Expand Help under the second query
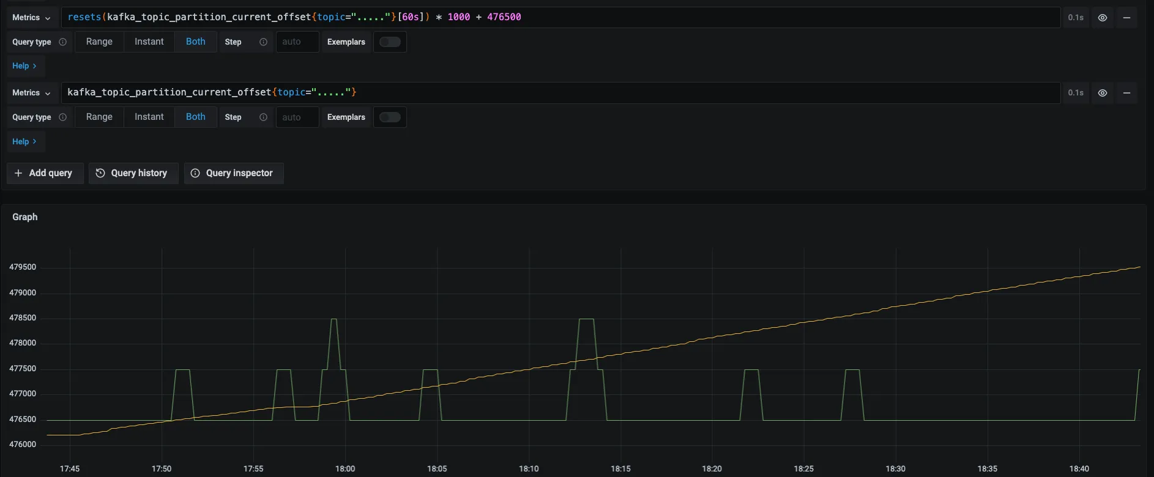The height and width of the screenshot is (477, 1154). 24,142
